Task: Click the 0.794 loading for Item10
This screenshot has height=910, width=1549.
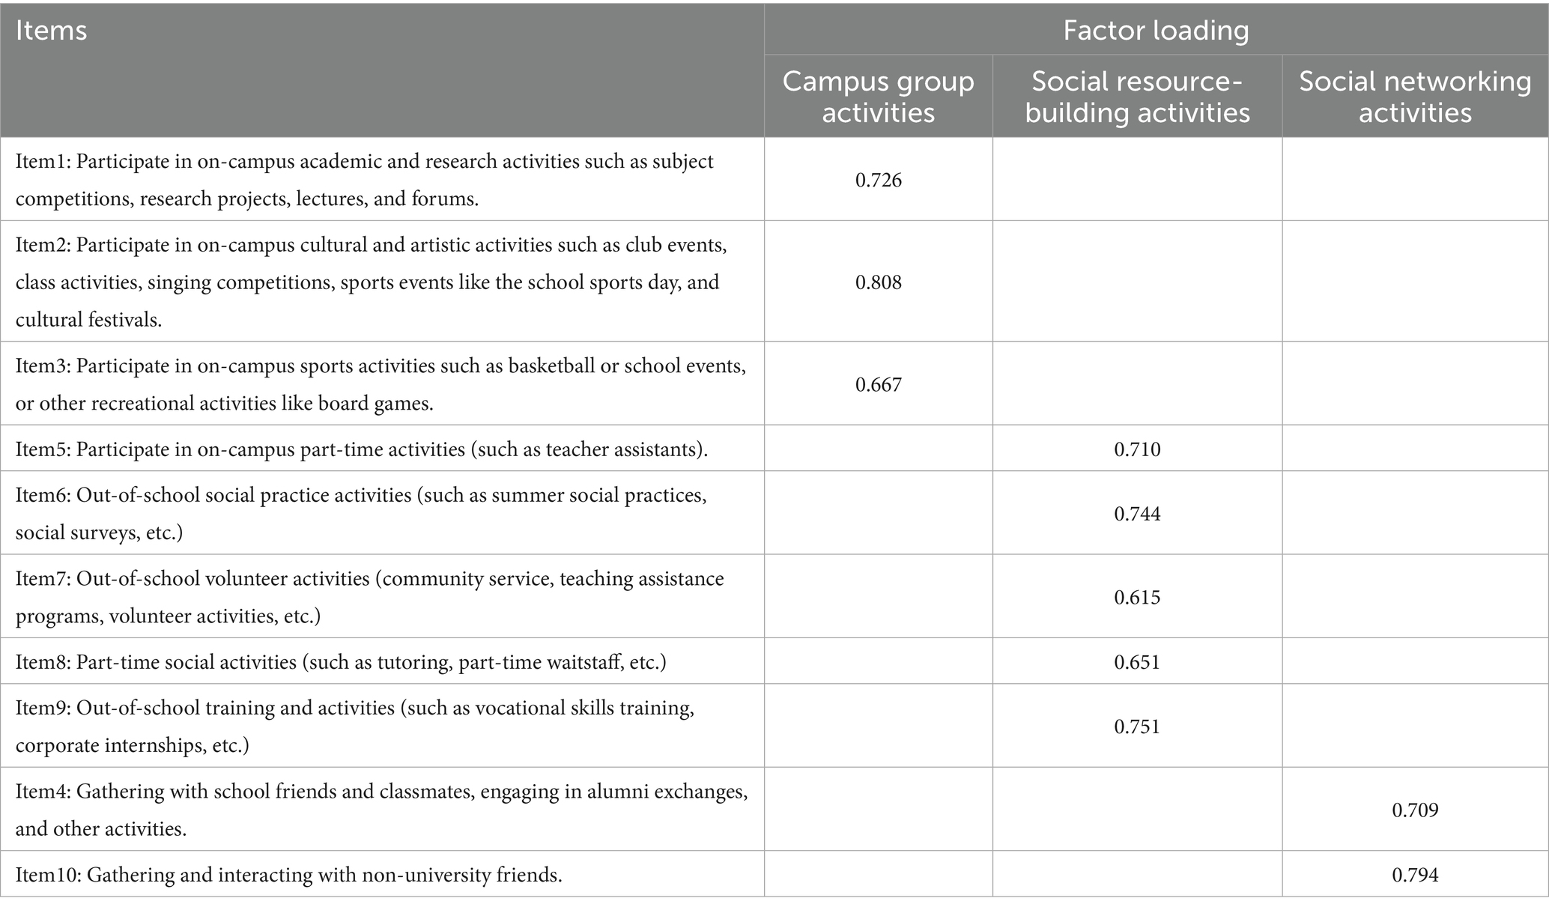Action: coord(1415,875)
